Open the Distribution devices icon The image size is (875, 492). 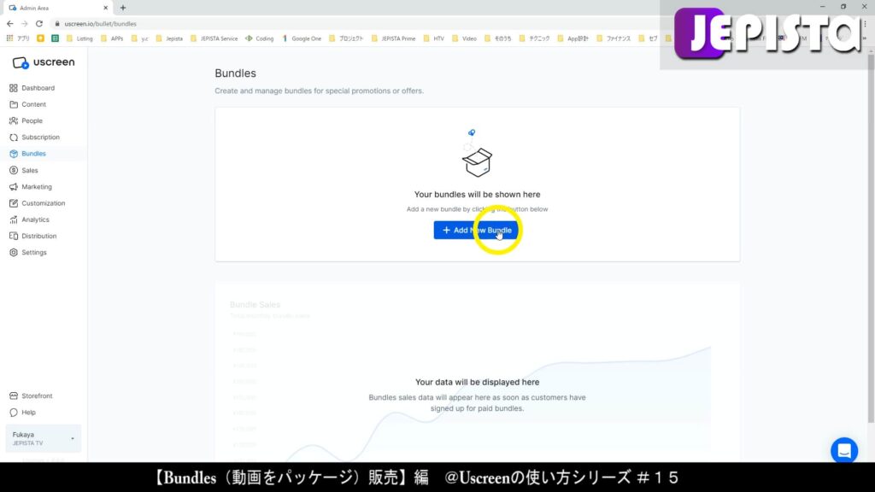tap(14, 236)
